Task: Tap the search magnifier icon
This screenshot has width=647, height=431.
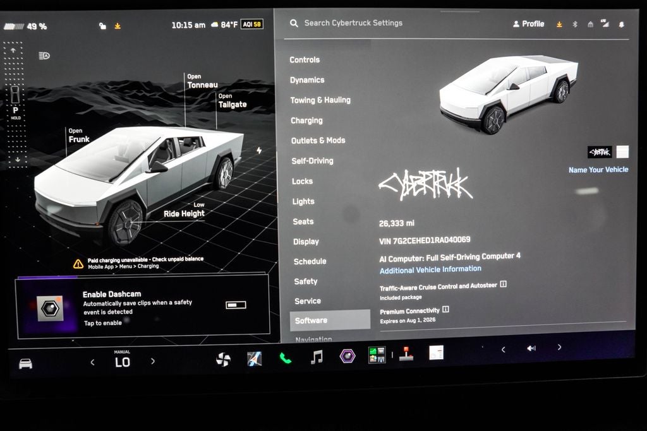Action: click(x=294, y=23)
